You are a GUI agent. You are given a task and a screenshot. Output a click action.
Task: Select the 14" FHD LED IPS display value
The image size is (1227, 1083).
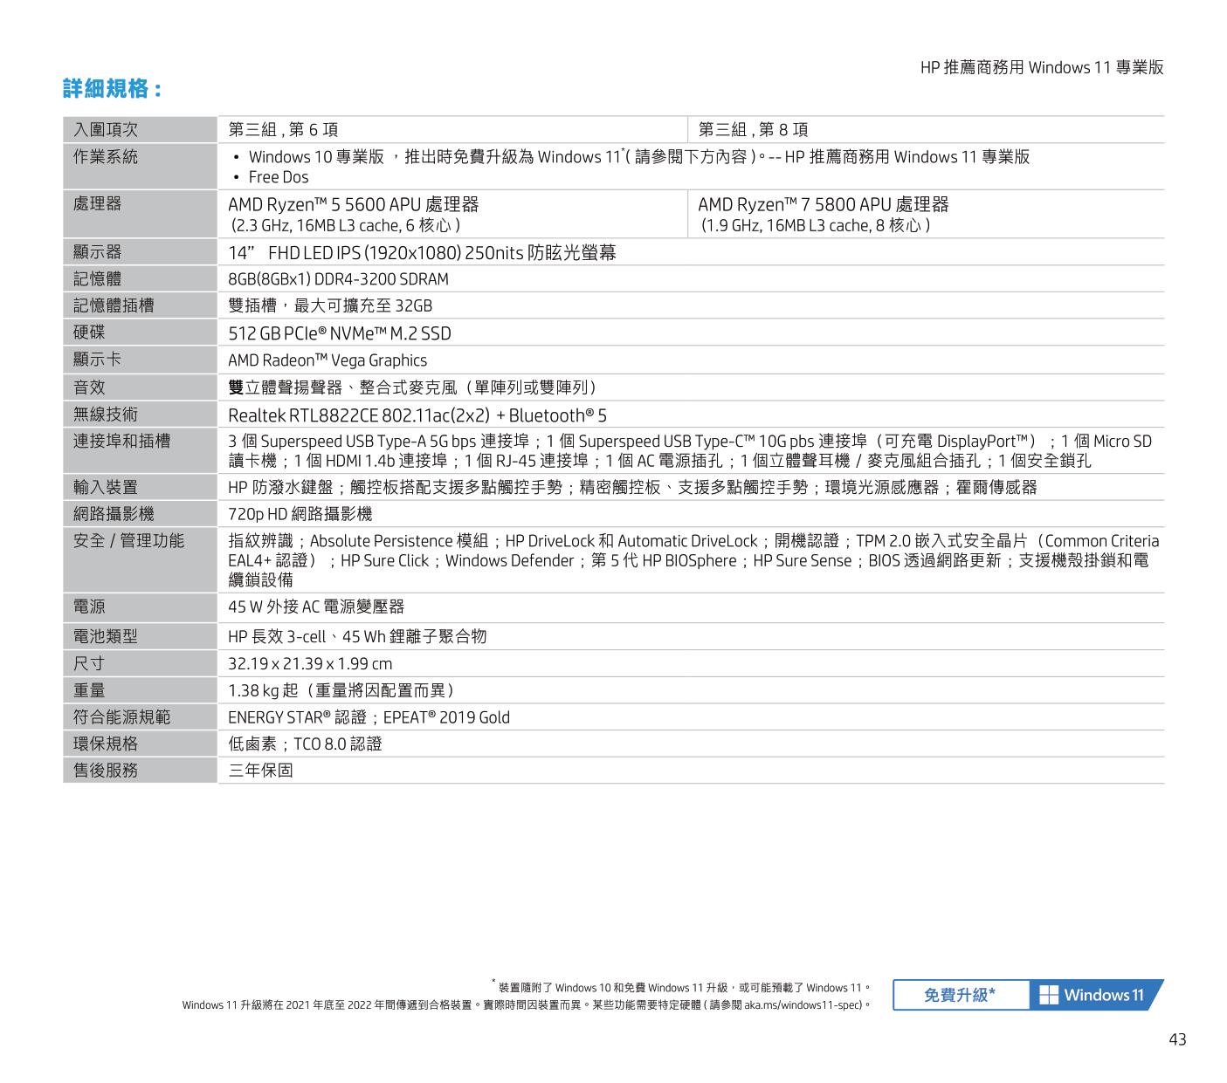(x=422, y=253)
